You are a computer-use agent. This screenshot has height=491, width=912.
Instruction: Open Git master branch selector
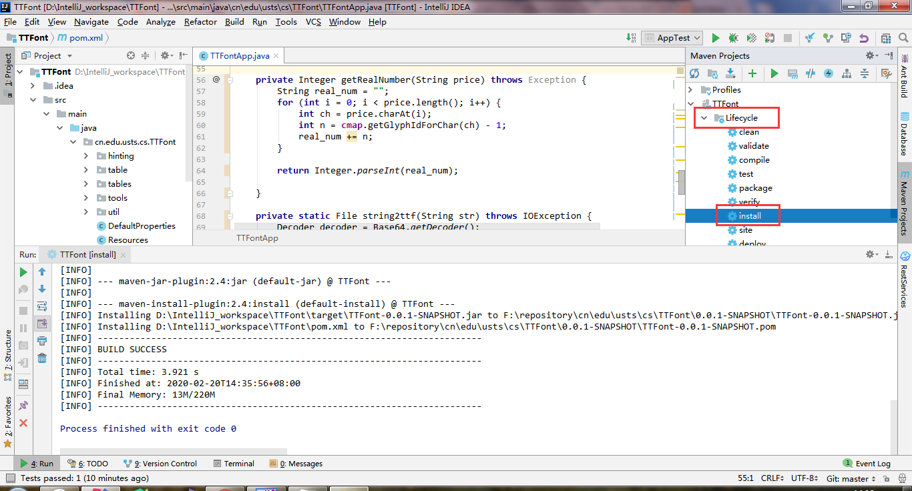tap(851, 478)
